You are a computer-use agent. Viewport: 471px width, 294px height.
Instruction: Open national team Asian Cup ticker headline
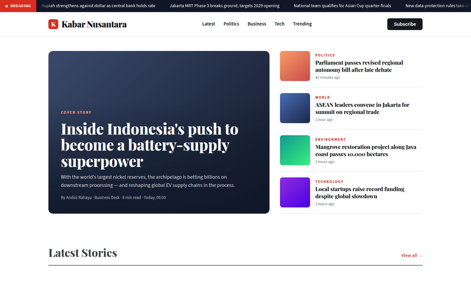[342, 6]
